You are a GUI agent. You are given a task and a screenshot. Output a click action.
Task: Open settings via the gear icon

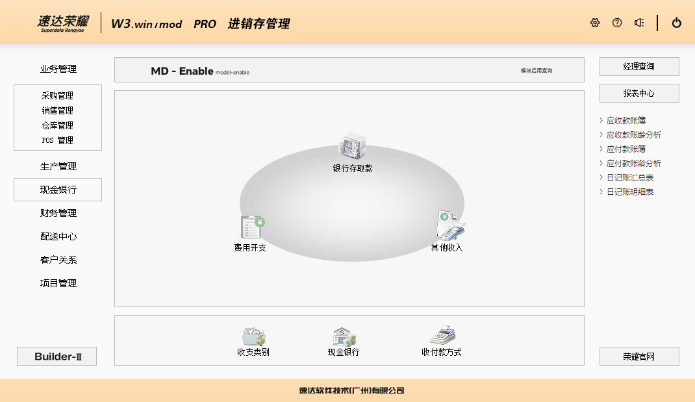coord(595,23)
